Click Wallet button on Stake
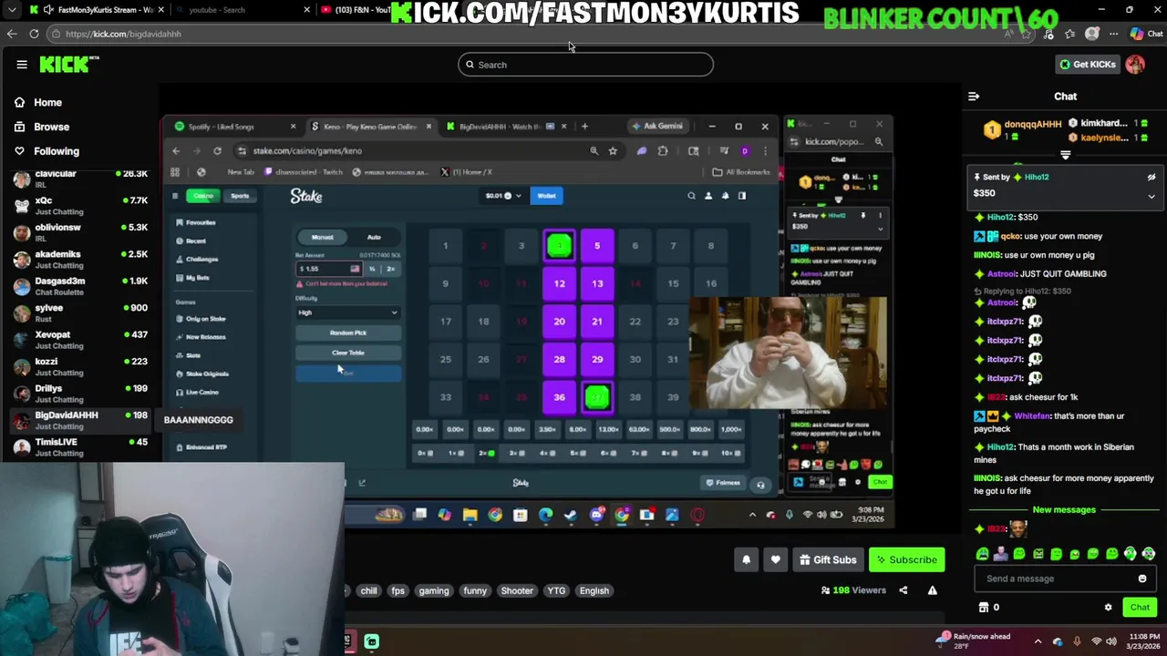This screenshot has width=1167, height=656. [546, 196]
